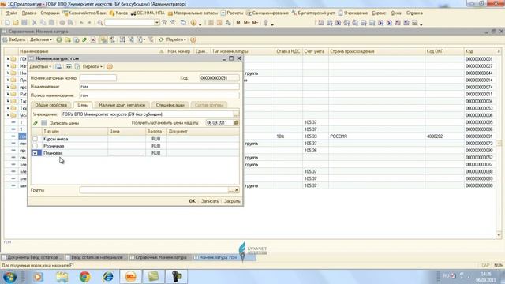
Task: Click the M+ memory button in the main toolbar
Action: click(247, 23)
